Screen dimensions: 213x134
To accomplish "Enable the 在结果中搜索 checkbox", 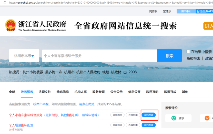I will point(188,52).
